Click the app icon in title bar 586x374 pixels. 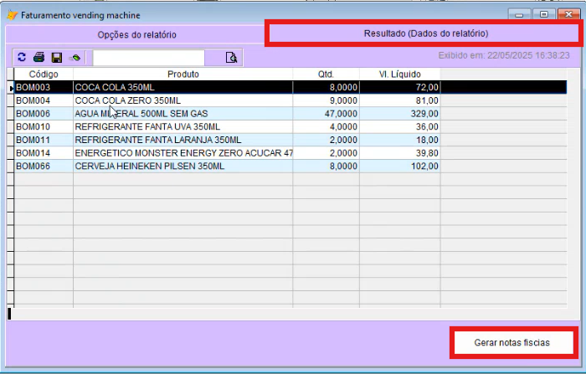pyautogui.click(x=12, y=15)
